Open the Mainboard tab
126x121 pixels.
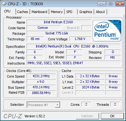tap(39, 12)
